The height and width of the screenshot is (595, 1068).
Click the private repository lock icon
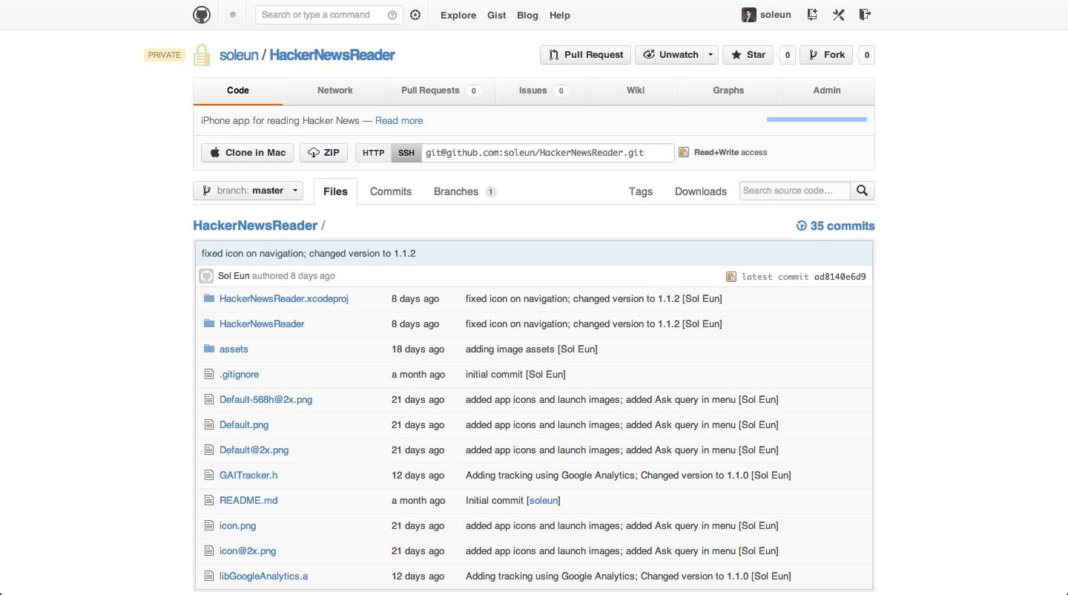click(202, 55)
